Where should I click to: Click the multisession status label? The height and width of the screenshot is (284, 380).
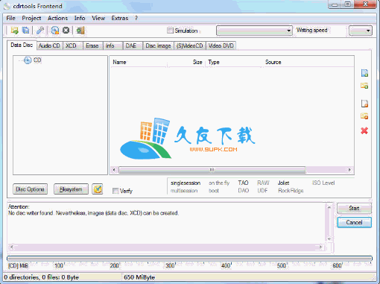click(184, 191)
